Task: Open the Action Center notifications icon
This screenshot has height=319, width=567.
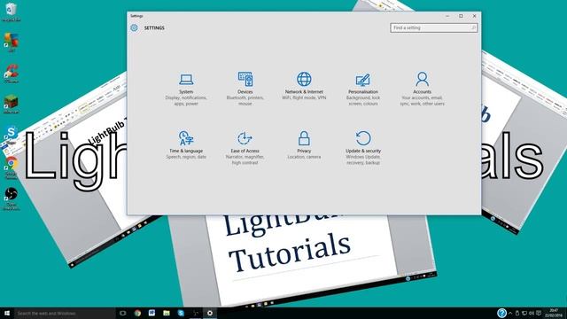Action: pyautogui.click(x=539, y=313)
